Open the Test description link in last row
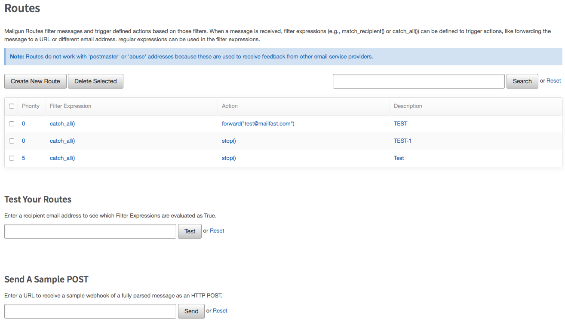This screenshot has width=565, height=325. pos(399,158)
